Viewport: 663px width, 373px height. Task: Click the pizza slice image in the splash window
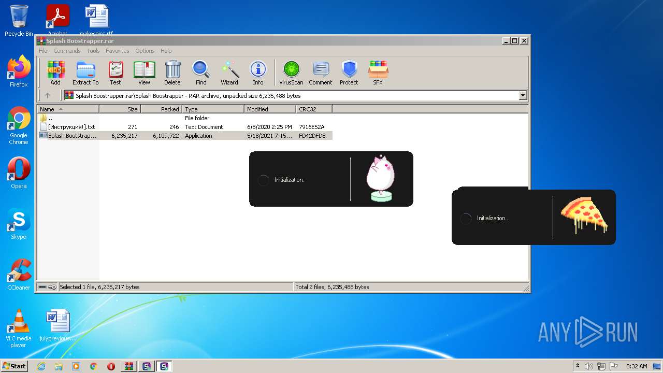click(x=584, y=216)
